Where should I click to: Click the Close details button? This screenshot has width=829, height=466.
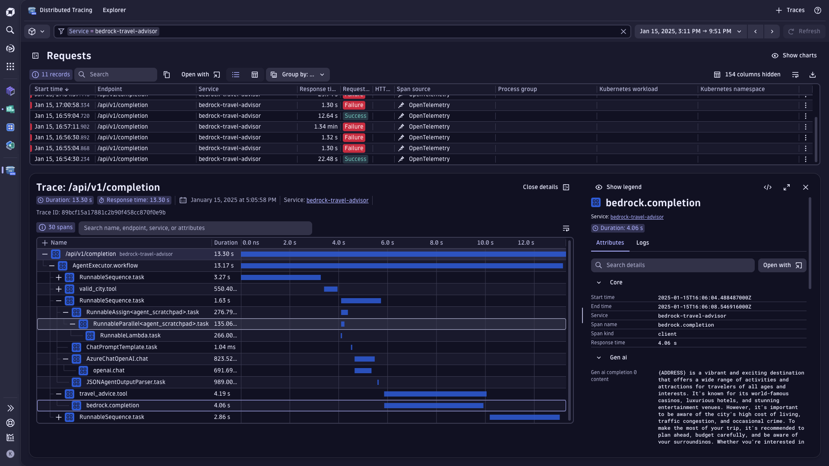coord(541,187)
